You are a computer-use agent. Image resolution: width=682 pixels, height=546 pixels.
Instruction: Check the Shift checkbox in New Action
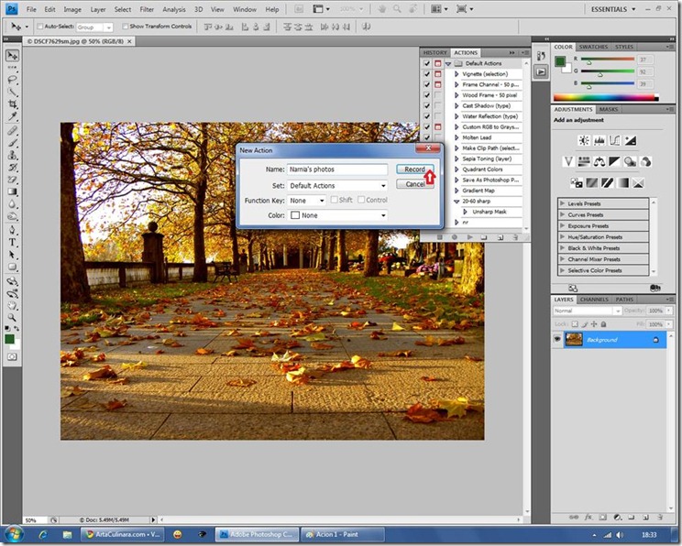tap(334, 200)
